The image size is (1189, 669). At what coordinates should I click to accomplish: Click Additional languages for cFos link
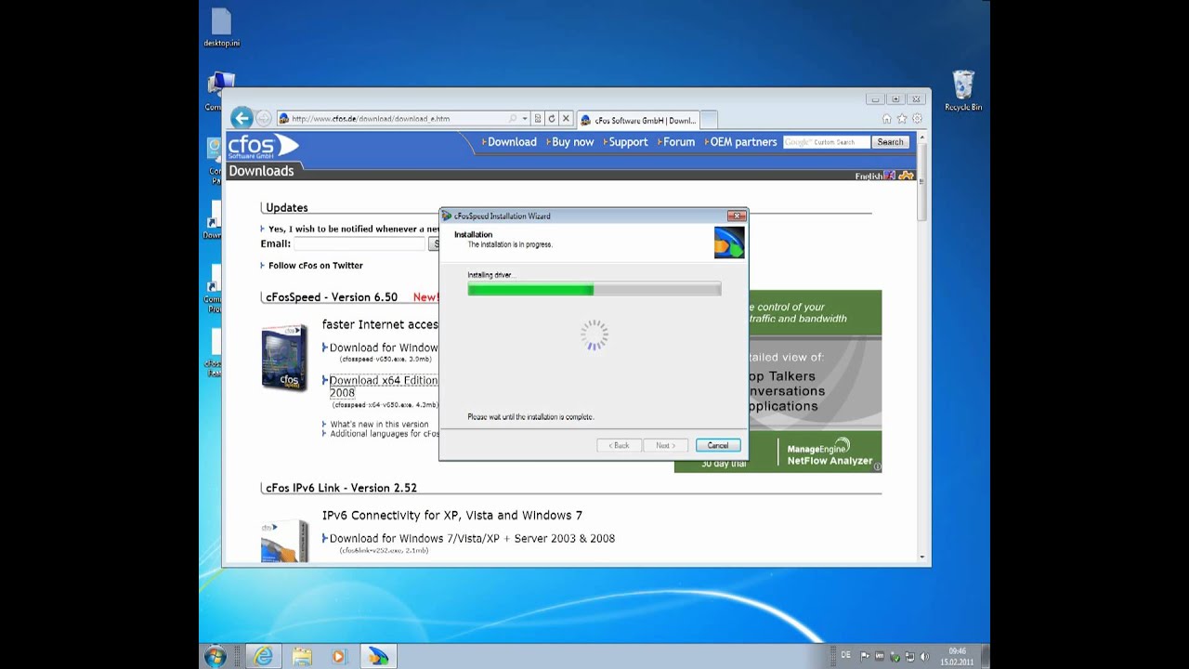pyautogui.click(x=385, y=434)
